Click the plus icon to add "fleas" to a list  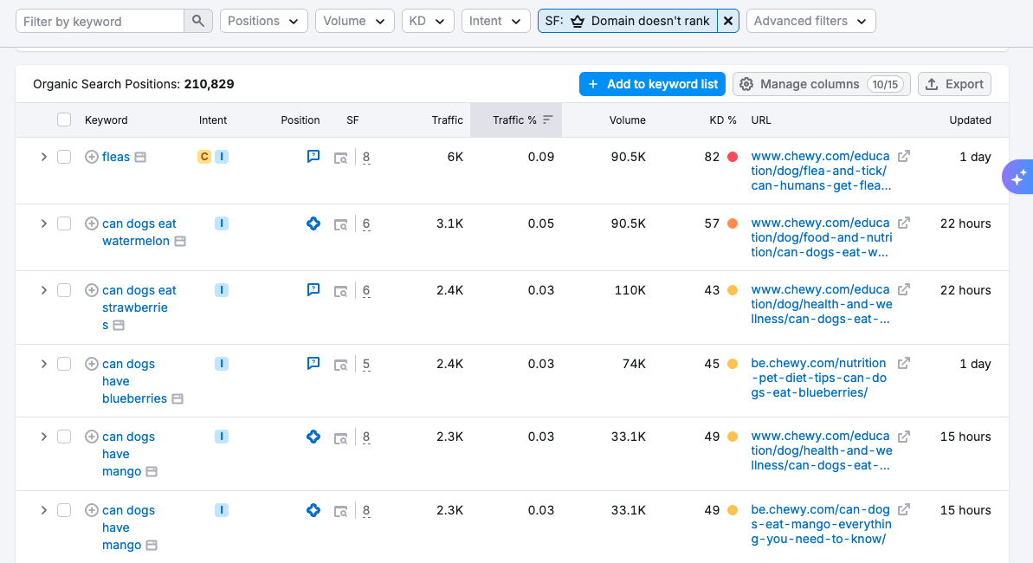coord(91,156)
